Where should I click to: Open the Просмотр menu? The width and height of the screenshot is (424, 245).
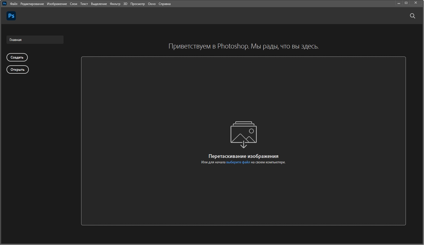(138, 4)
